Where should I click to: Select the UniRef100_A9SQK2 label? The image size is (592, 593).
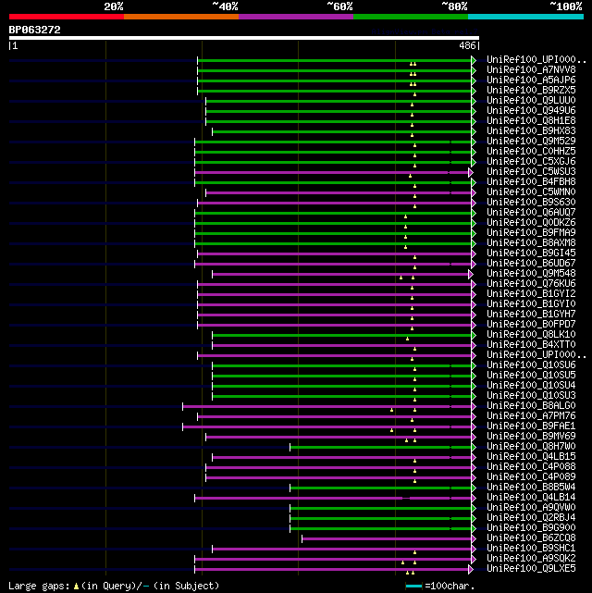pos(531,559)
